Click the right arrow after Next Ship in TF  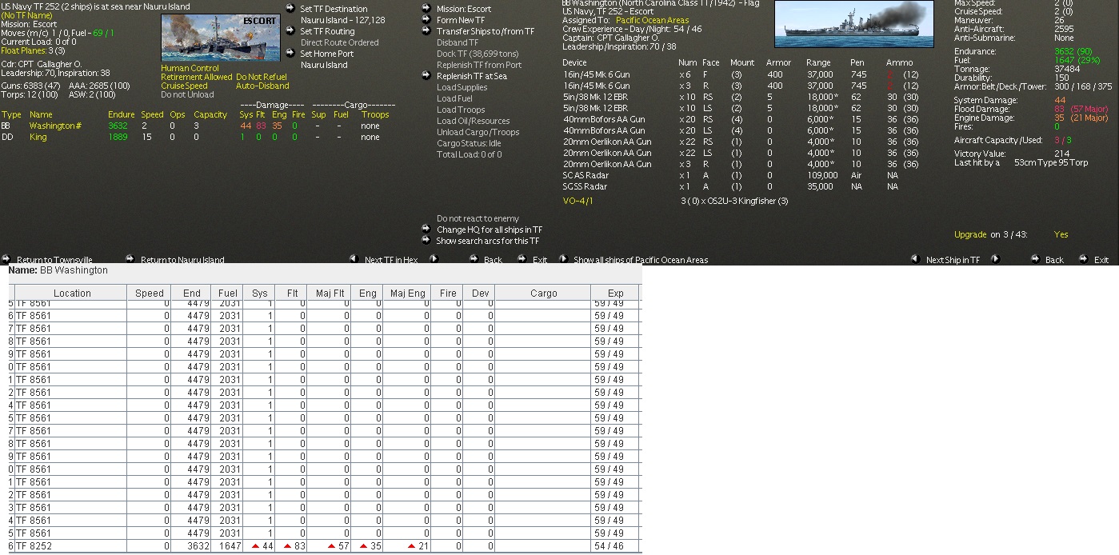click(996, 259)
